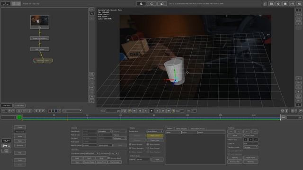
Task: Click the mixer sliders icon in left panel
Action: click(6, 151)
